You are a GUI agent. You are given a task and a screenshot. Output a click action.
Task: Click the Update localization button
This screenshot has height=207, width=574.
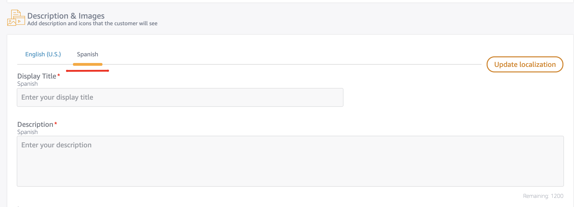[525, 64]
